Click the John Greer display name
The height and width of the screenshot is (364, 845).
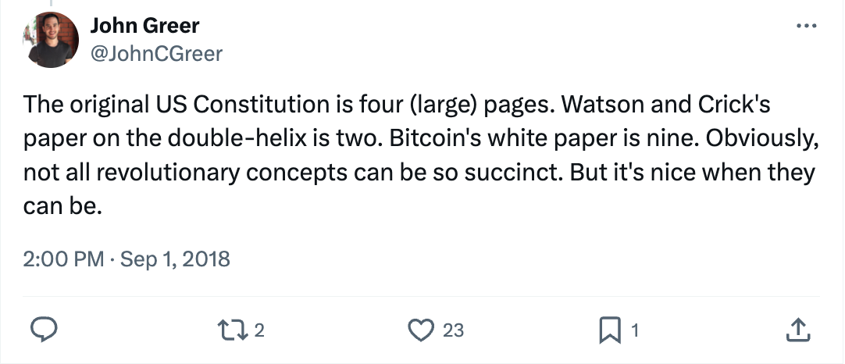(144, 25)
